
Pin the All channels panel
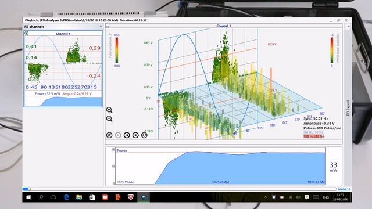point(101,27)
